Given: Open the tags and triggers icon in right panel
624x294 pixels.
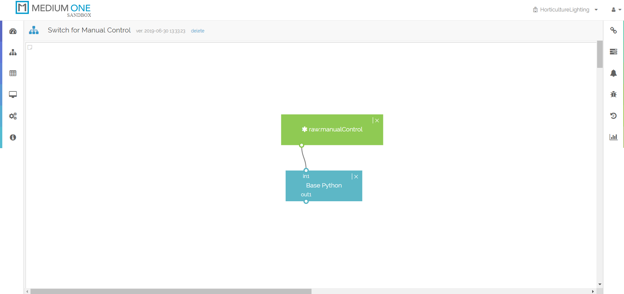Looking at the screenshot, I should click(613, 30).
